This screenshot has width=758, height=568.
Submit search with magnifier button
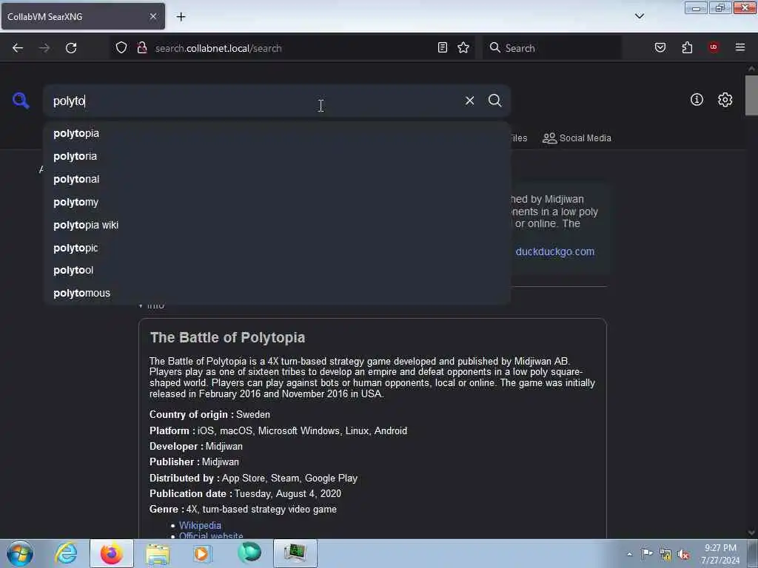(x=494, y=101)
